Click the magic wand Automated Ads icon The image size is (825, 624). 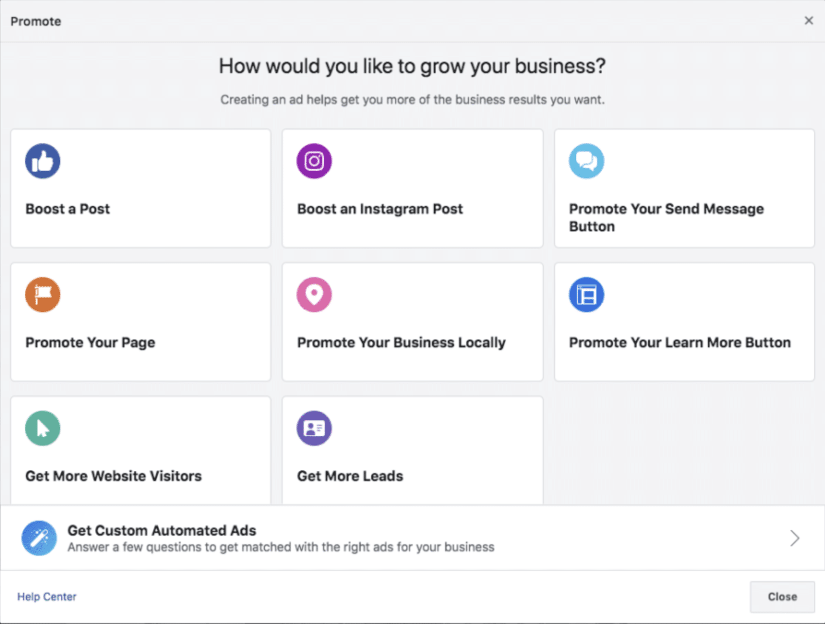pos(39,538)
